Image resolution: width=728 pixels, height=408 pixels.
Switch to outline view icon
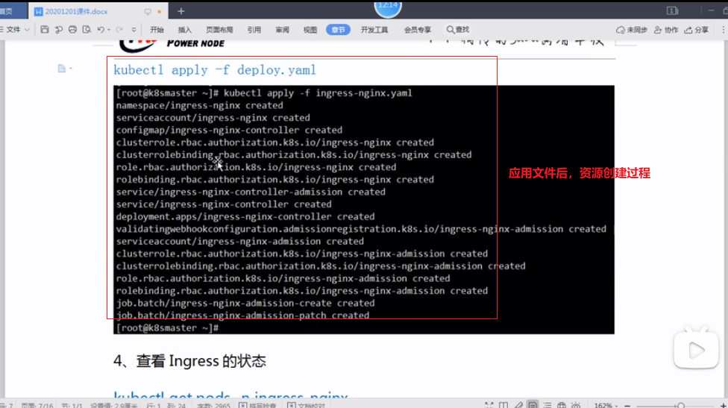click(x=547, y=405)
